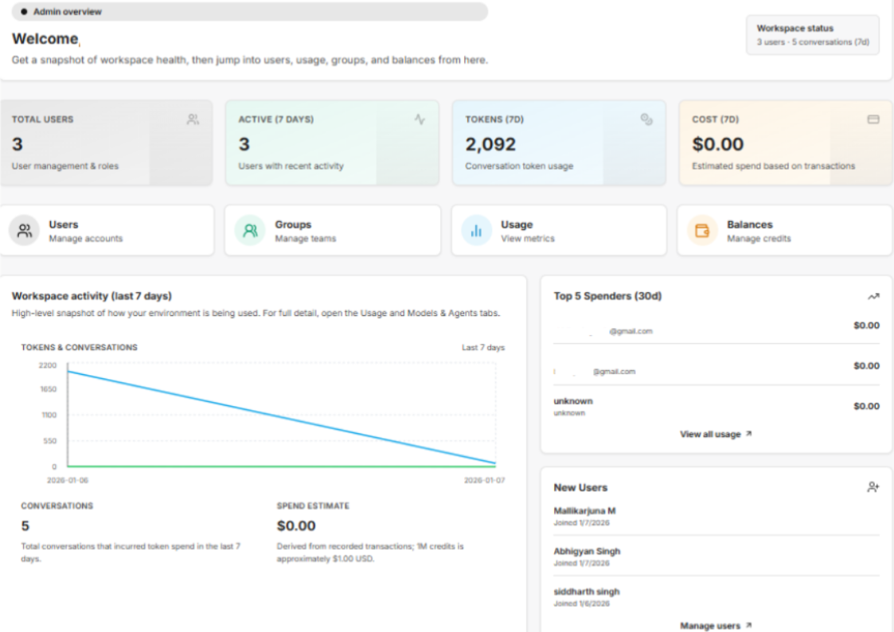Click the add user icon in New Users
Viewport: 894px width, 632px height.
(873, 487)
